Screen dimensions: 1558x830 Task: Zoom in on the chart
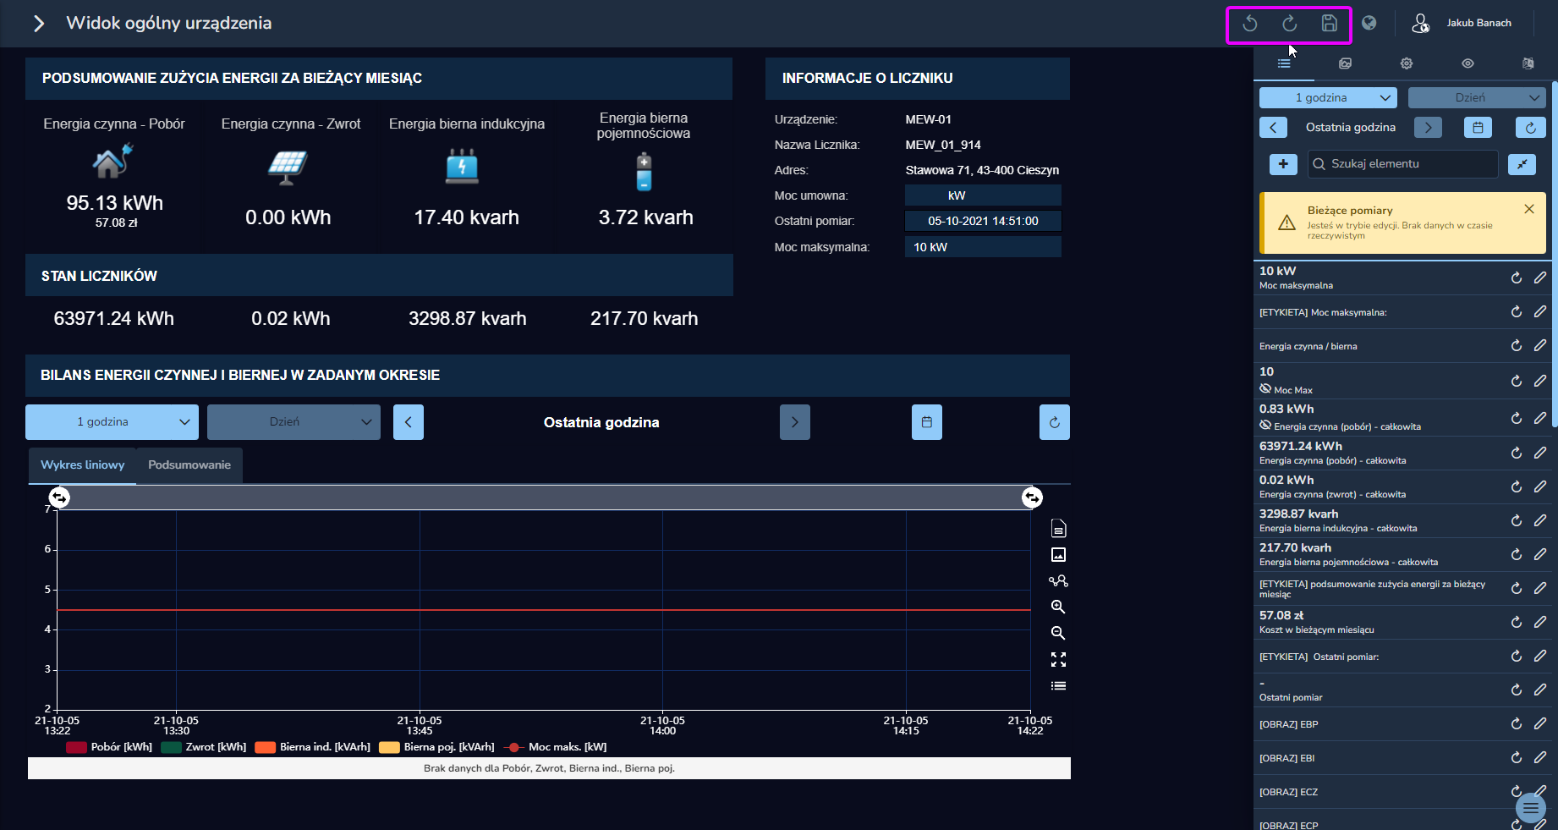(1058, 607)
